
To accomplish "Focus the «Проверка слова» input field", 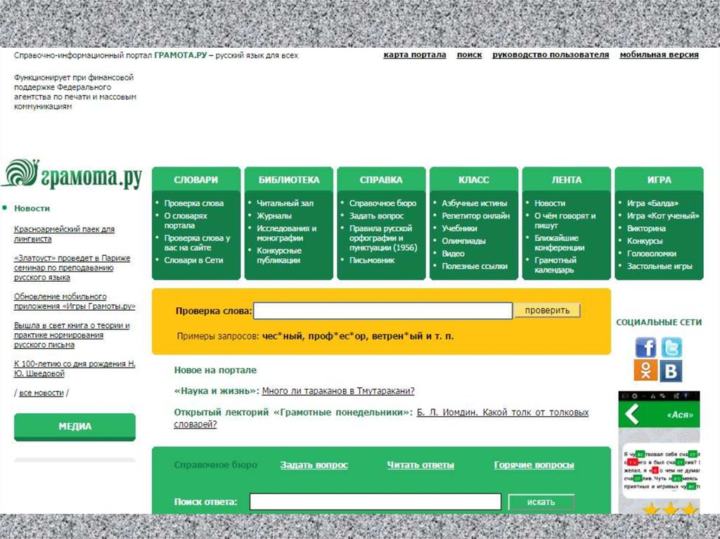I will coord(383,311).
